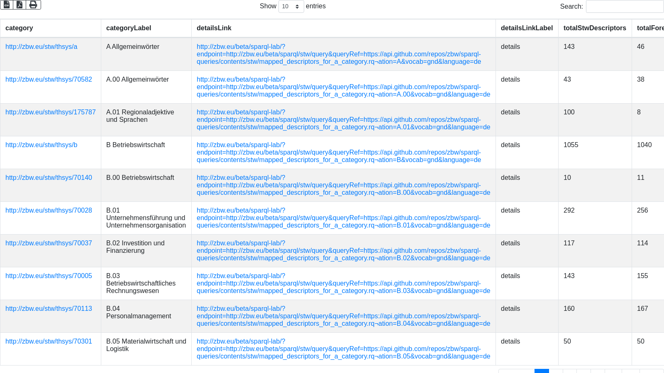Open the thsys/70037 category link
This screenshot has height=373, width=664.
coord(49,243)
